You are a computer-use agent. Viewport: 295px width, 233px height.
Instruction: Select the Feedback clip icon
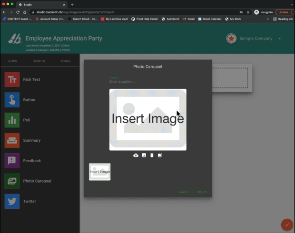pos(12,161)
